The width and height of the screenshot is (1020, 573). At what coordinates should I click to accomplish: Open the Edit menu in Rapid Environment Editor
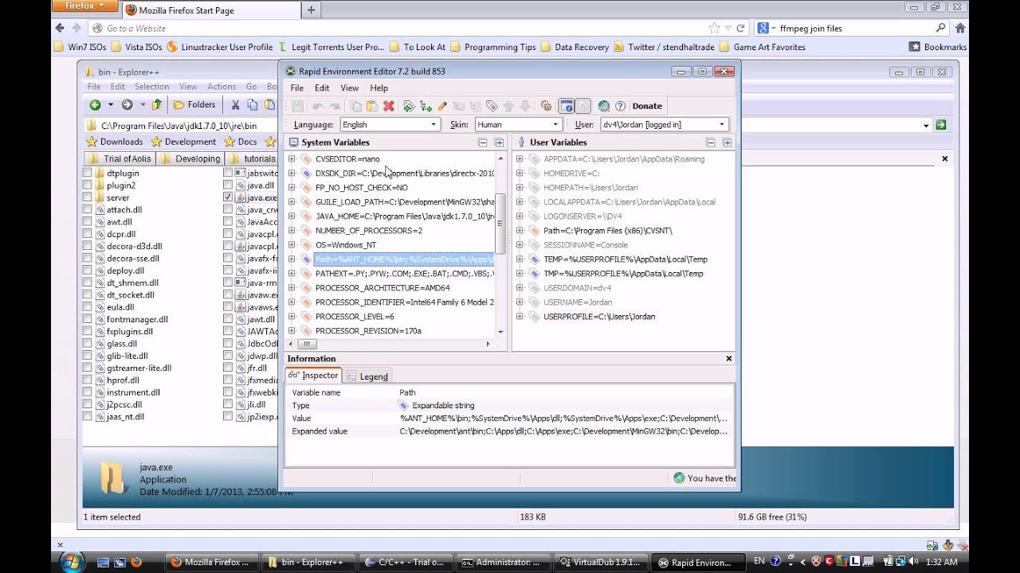coord(322,88)
